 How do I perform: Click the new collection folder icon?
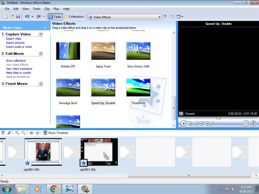coord(170,17)
